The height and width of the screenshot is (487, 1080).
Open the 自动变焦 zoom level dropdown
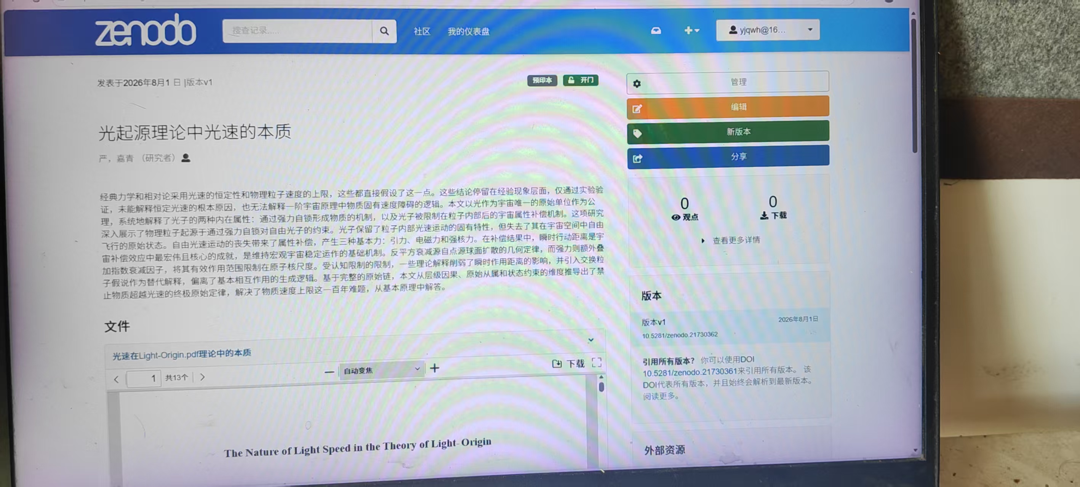(x=381, y=370)
